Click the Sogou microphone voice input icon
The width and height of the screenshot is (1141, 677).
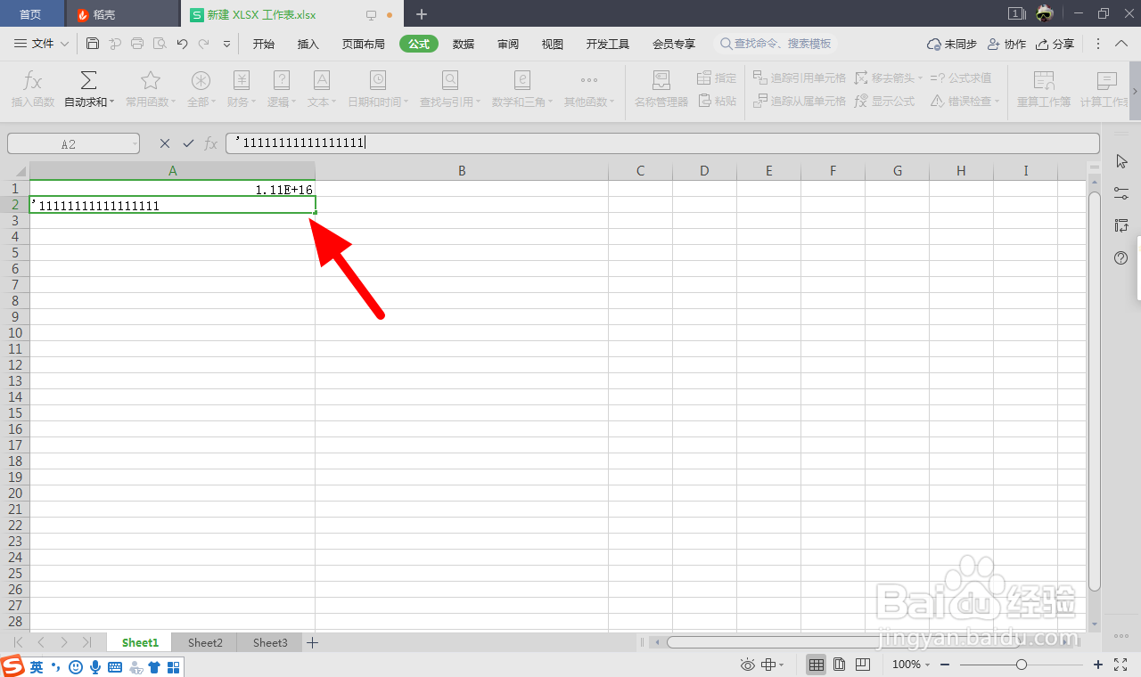coord(95,666)
